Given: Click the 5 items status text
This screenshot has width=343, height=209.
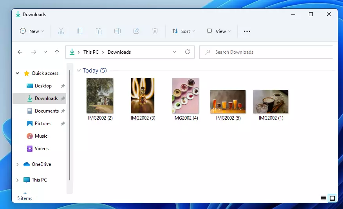Looking at the screenshot, I should 25,198.
